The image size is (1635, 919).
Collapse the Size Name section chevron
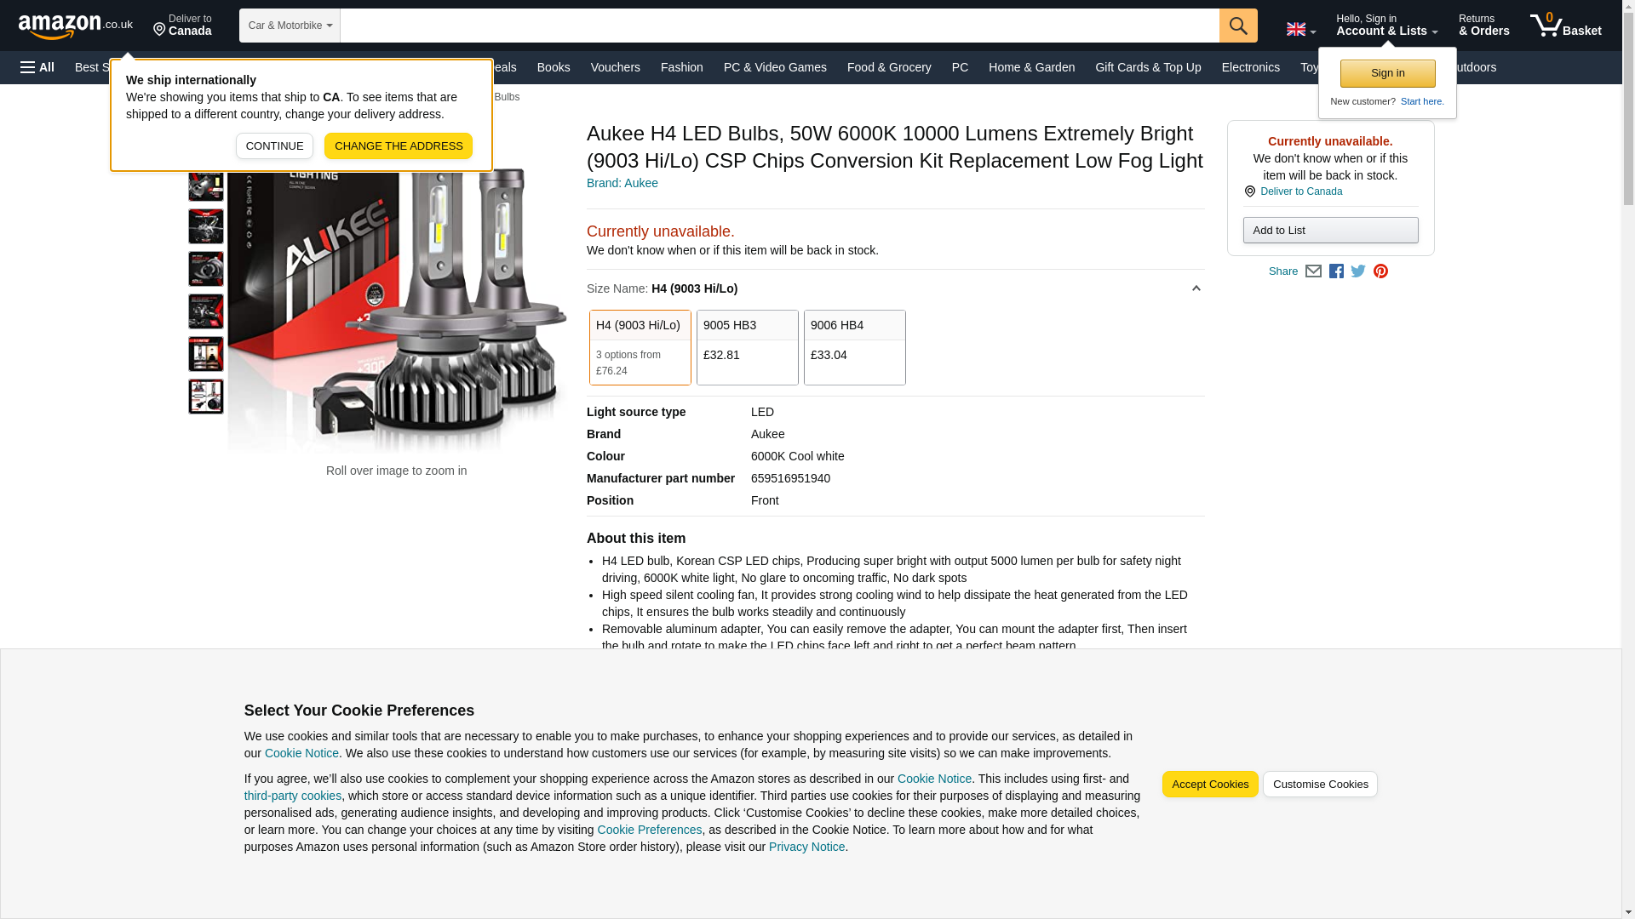coord(1196,288)
